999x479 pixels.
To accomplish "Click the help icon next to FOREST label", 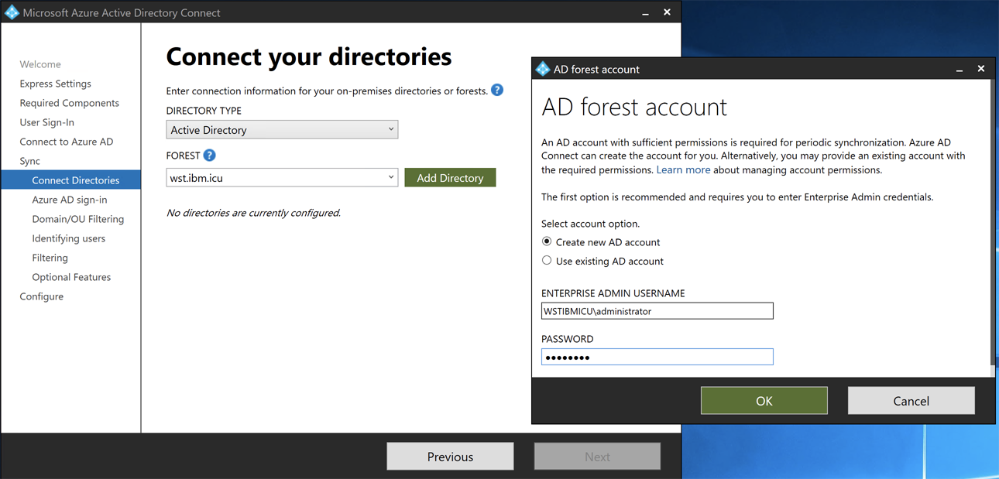I will 209,156.
